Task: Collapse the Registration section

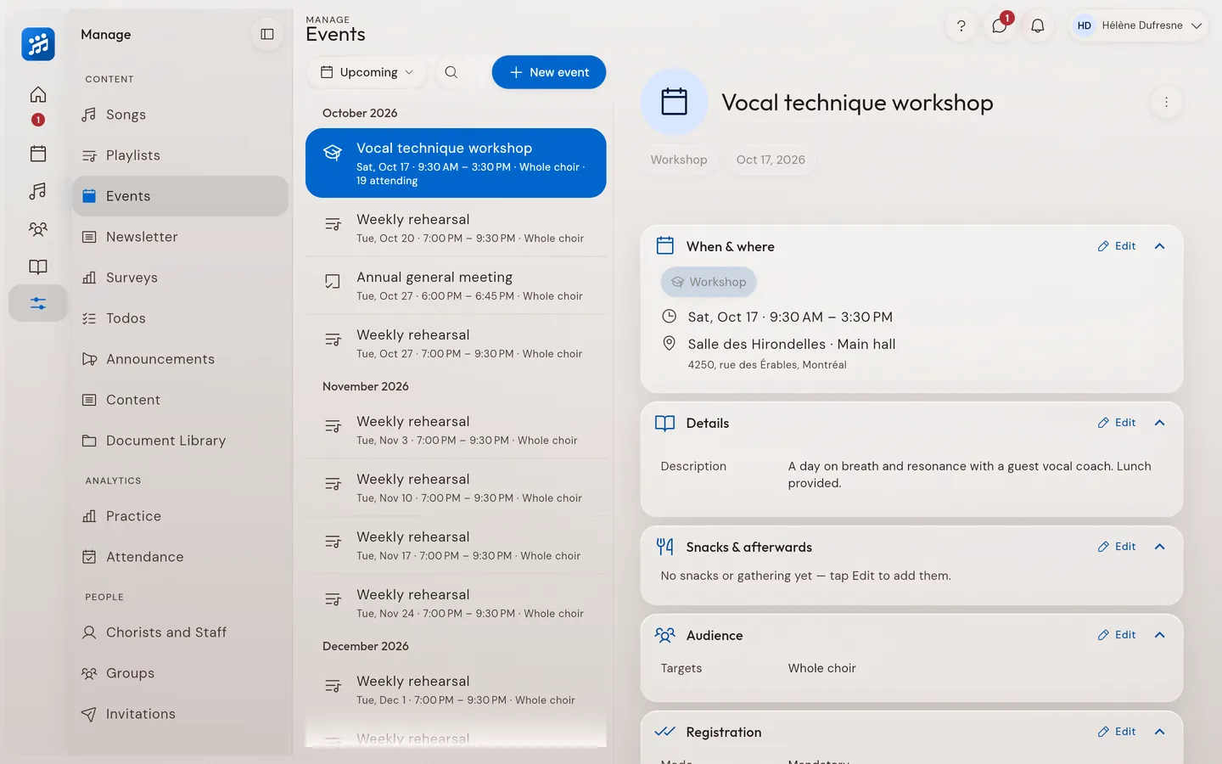Action: click(1159, 732)
